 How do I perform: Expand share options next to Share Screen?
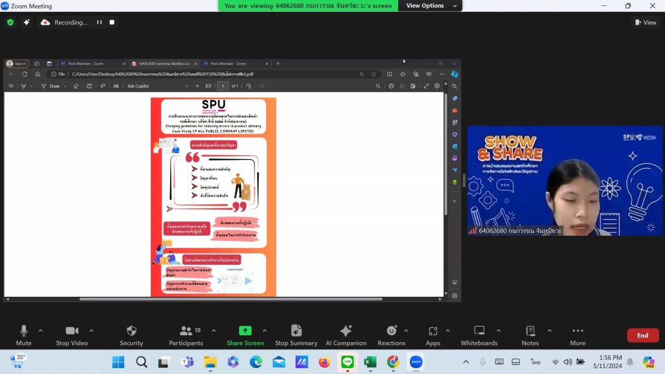(x=265, y=330)
